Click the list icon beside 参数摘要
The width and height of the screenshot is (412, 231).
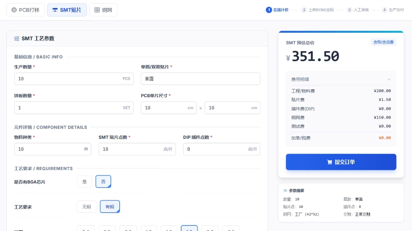click(x=285, y=191)
